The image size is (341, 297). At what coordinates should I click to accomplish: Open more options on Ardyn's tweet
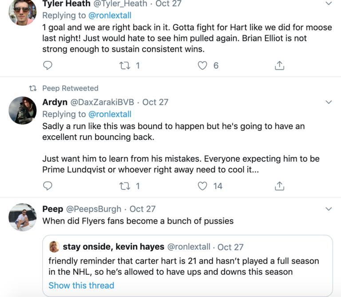329,102
